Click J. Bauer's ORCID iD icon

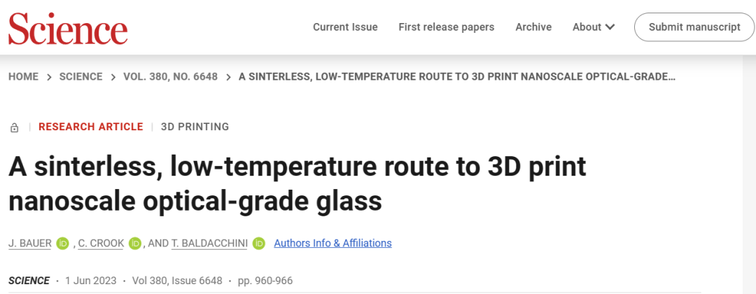pos(63,244)
